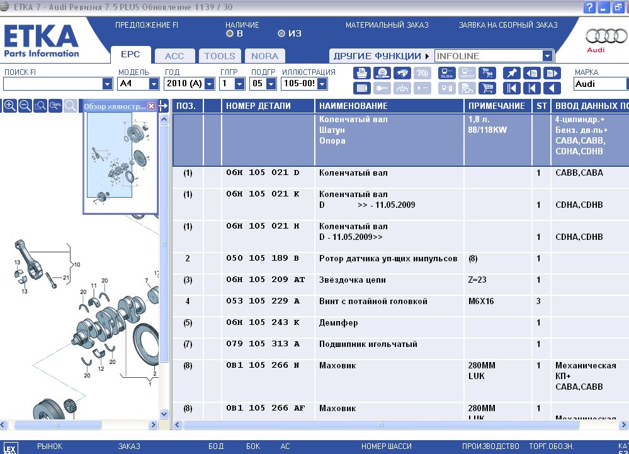
Task: Click the pushpin icon
Action: (x=511, y=73)
